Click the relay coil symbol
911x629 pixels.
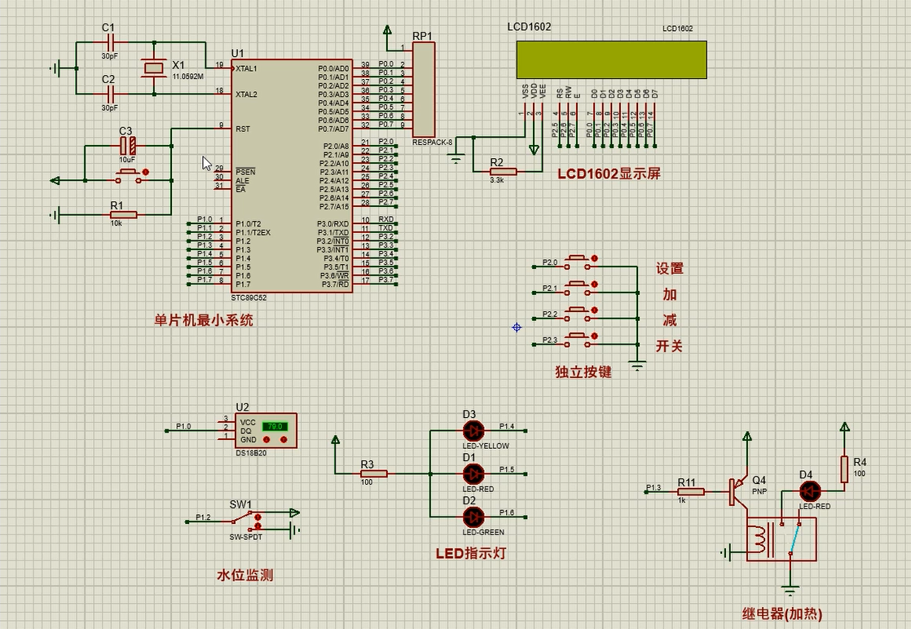759,539
